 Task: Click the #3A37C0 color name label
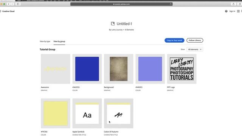pos(76,87)
